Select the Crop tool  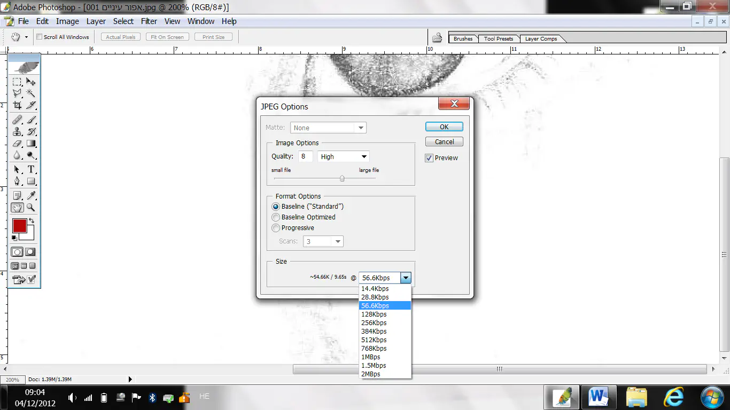[x=17, y=106]
